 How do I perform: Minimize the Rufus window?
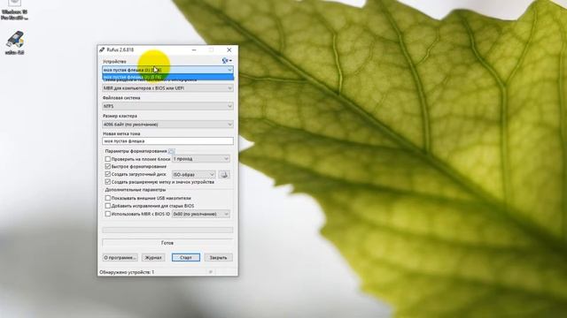tap(194, 49)
